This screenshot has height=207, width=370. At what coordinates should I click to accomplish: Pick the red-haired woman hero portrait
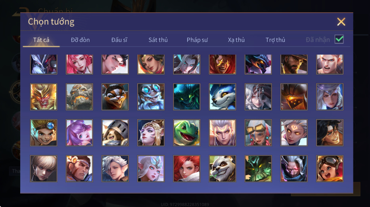pyautogui.click(x=187, y=168)
